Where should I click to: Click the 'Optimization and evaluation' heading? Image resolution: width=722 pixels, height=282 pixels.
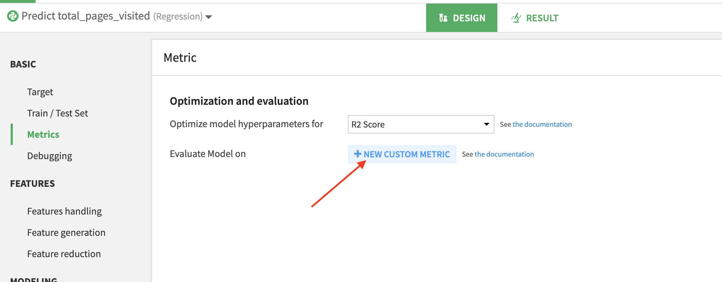(x=239, y=101)
